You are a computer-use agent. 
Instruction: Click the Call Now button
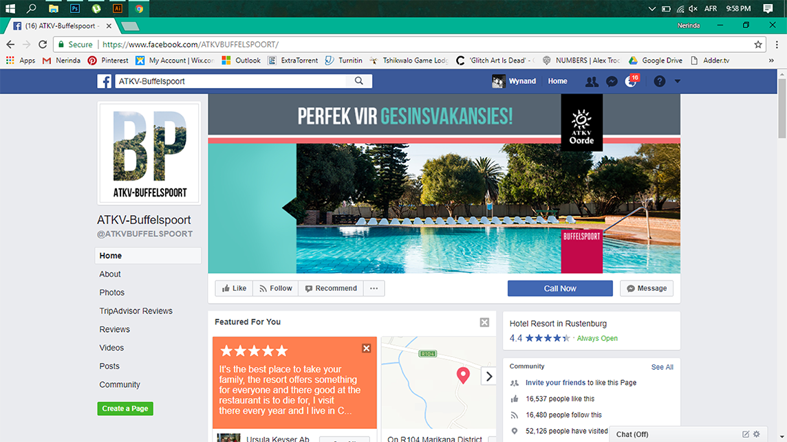tap(560, 289)
